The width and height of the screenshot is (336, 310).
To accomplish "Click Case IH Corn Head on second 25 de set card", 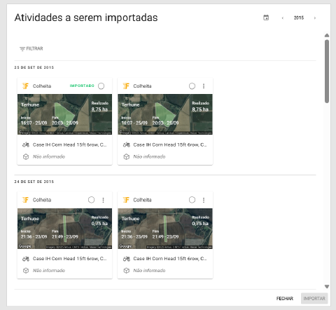I will pos(170,145).
